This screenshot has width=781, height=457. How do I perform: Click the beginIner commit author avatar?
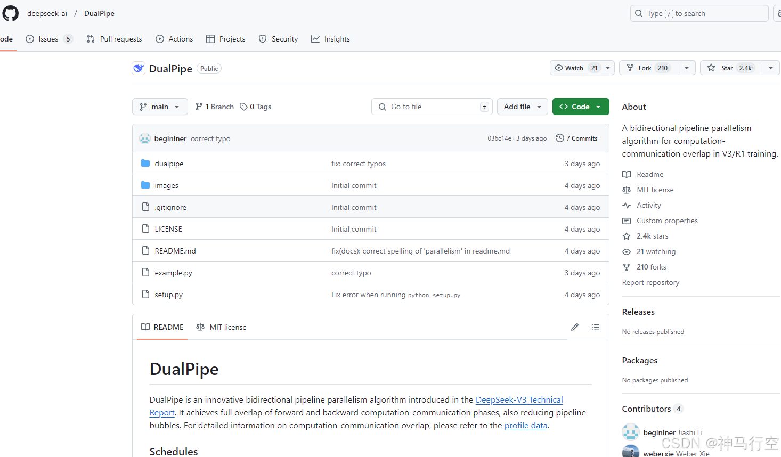(145, 138)
